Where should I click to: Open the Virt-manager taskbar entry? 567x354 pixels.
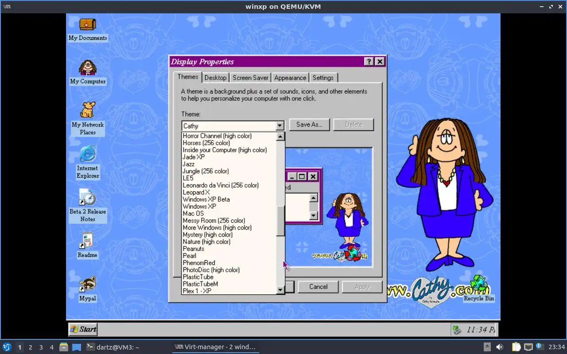click(215, 347)
